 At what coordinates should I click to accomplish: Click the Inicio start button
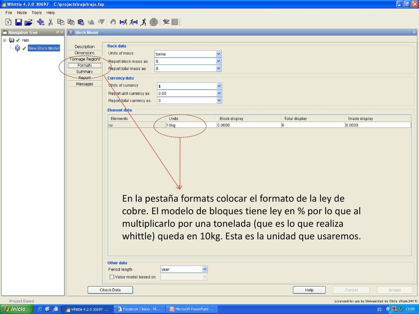[x=16, y=309]
